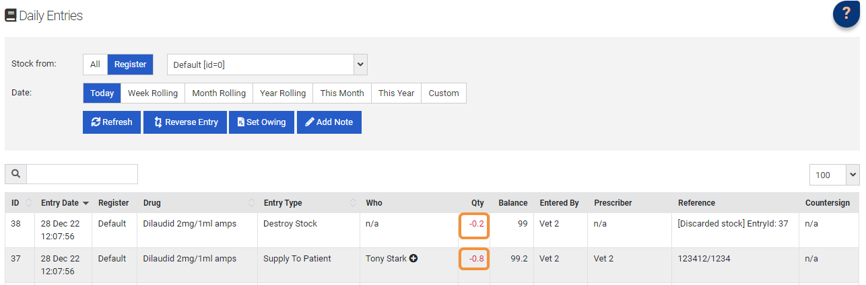Click the Daily Entries book icon
866x285 pixels.
(10, 15)
